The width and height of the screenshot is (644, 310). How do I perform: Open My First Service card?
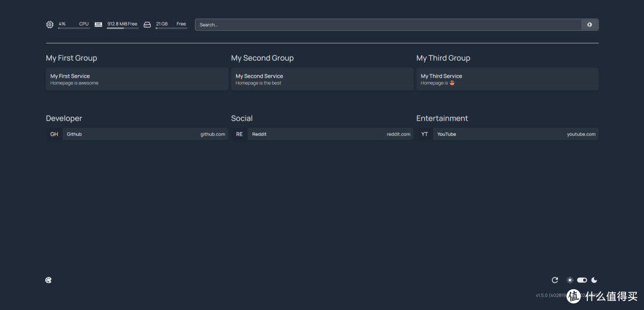pyautogui.click(x=137, y=79)
